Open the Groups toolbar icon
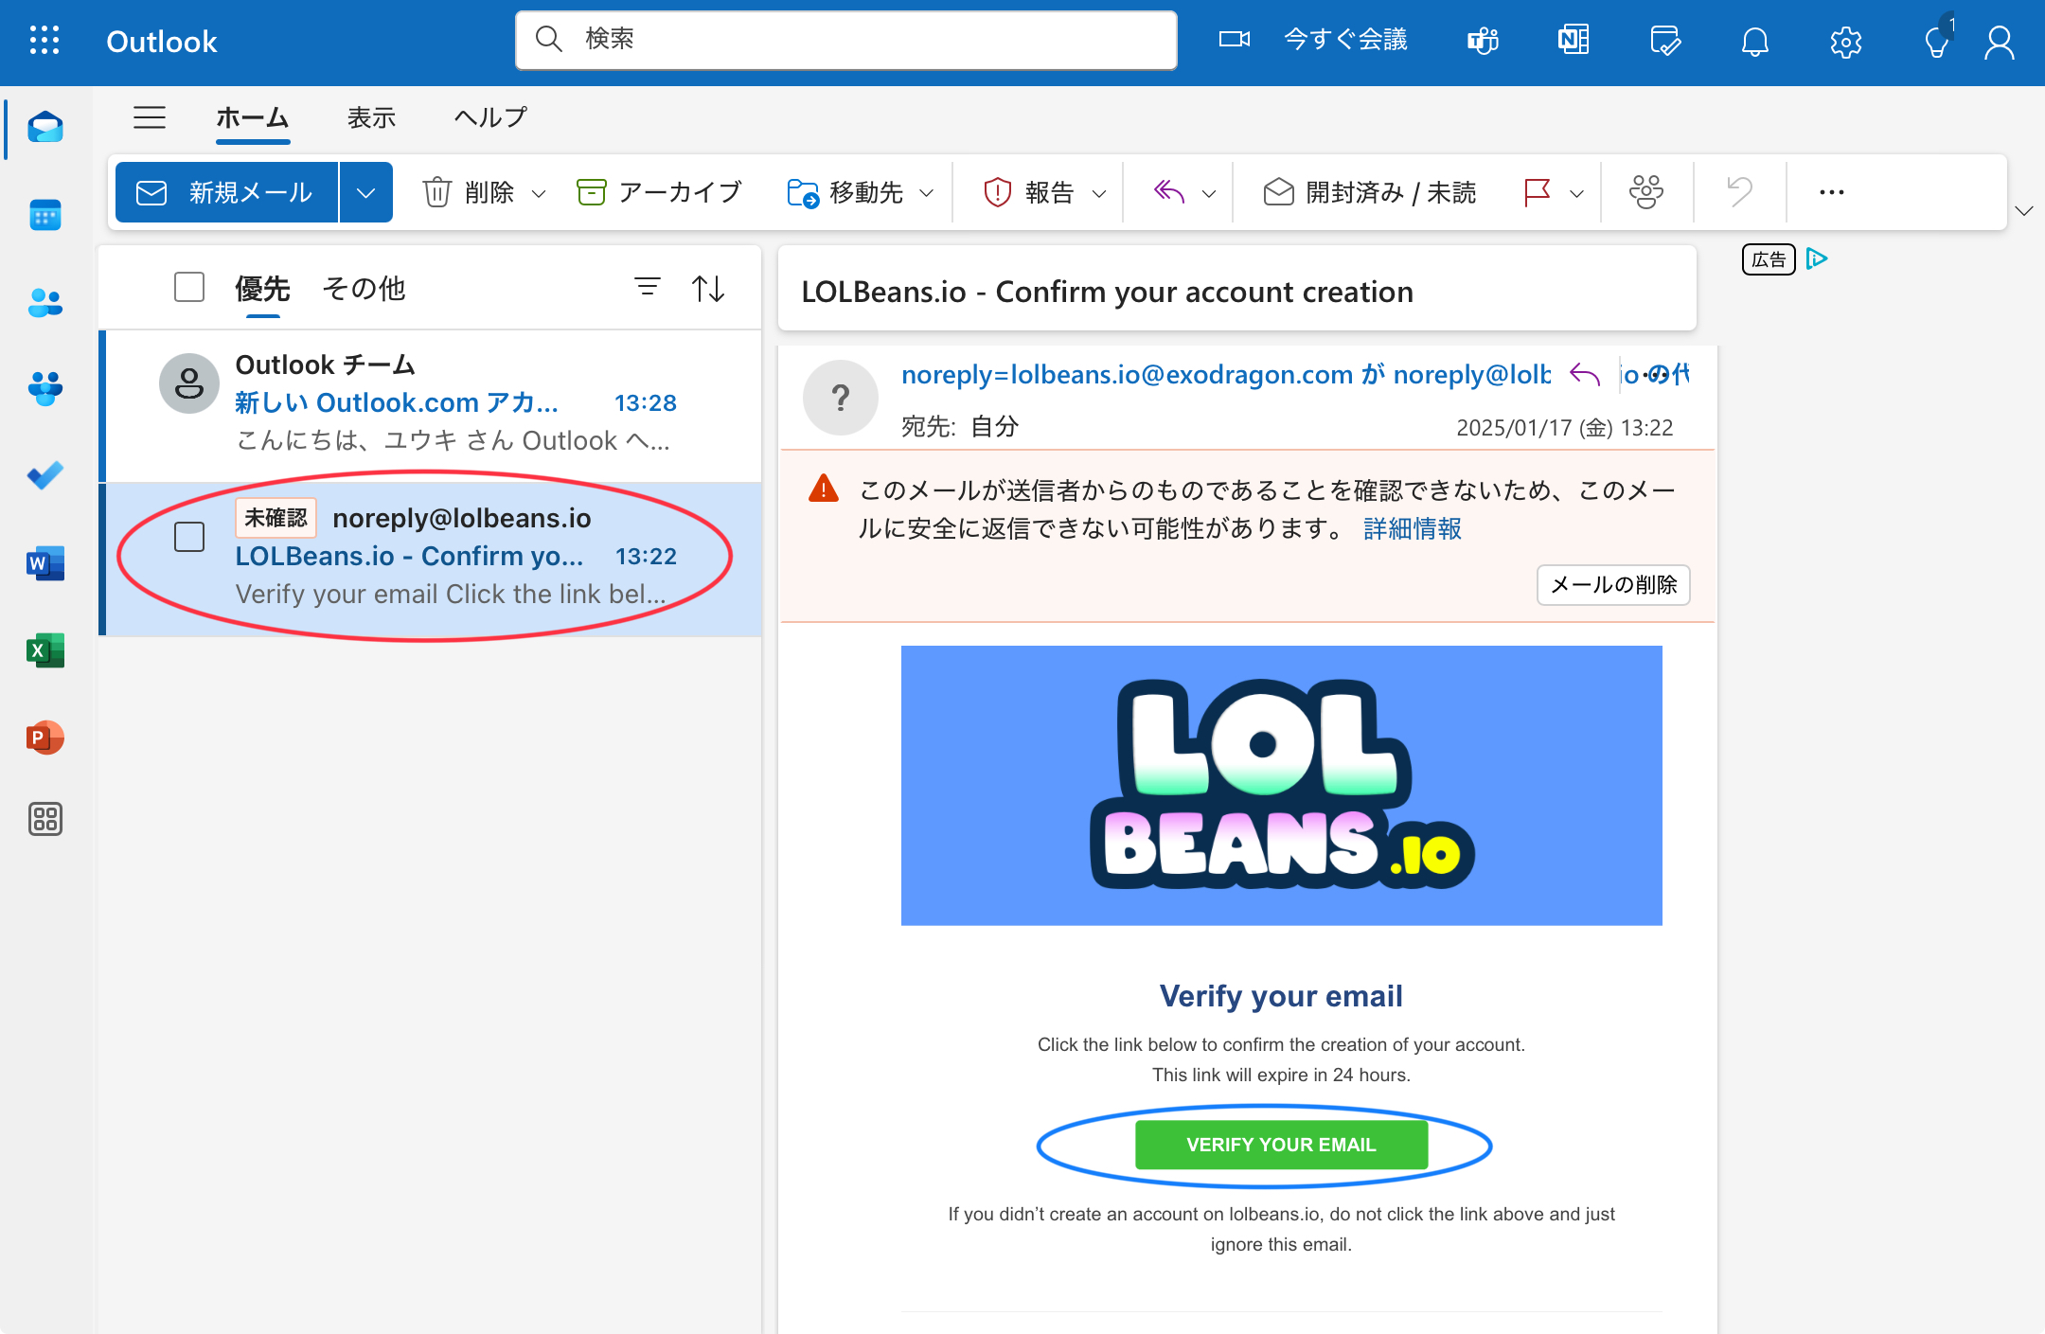The image size is (2045, 1334). 1646,192
